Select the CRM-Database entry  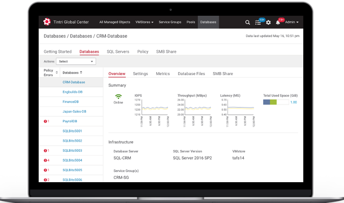tap(74, 82)
